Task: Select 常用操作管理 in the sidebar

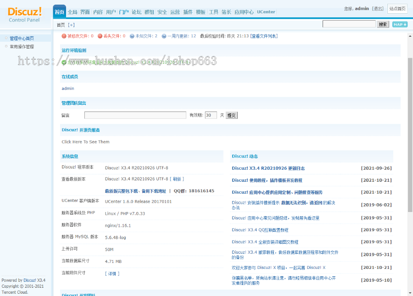Action: pos(22,47)
